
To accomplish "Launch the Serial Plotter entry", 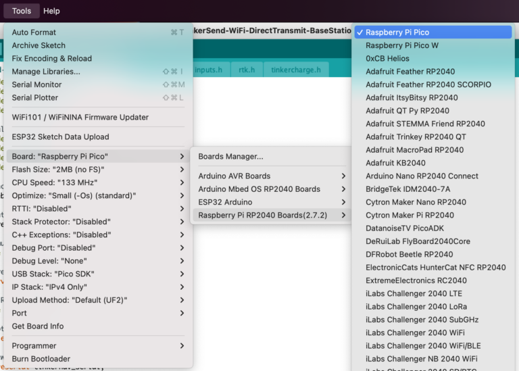I will 98,97.
